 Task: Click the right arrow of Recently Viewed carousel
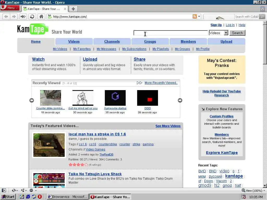coord(180,100)
